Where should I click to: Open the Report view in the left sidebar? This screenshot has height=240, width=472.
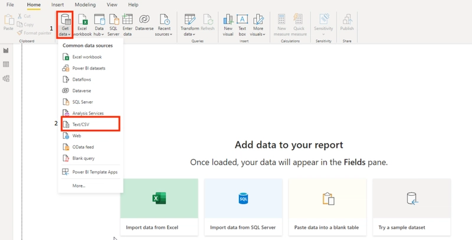click(6, 51)
